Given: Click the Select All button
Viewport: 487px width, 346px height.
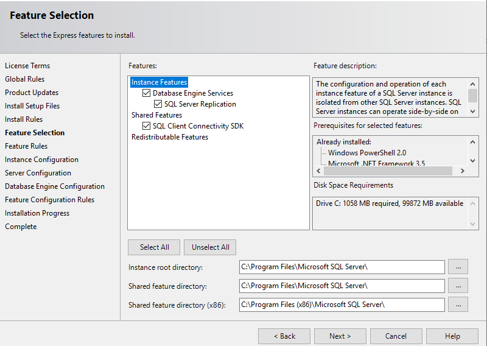Looking at the screenshot, I should (x=154, y=247).
